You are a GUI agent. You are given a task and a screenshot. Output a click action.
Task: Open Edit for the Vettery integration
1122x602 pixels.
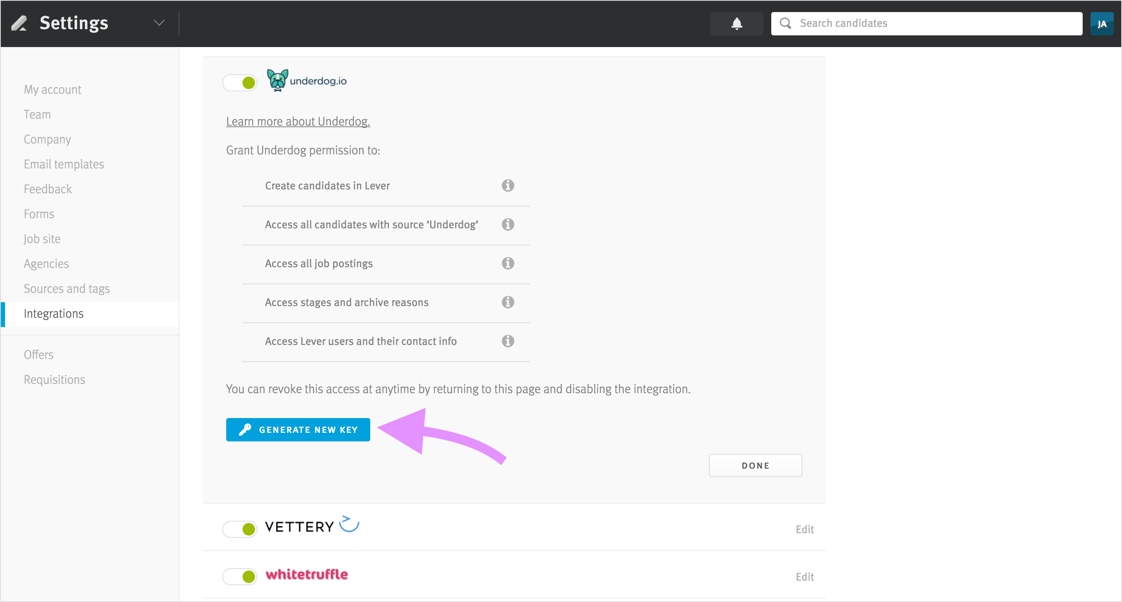point(804,529)
